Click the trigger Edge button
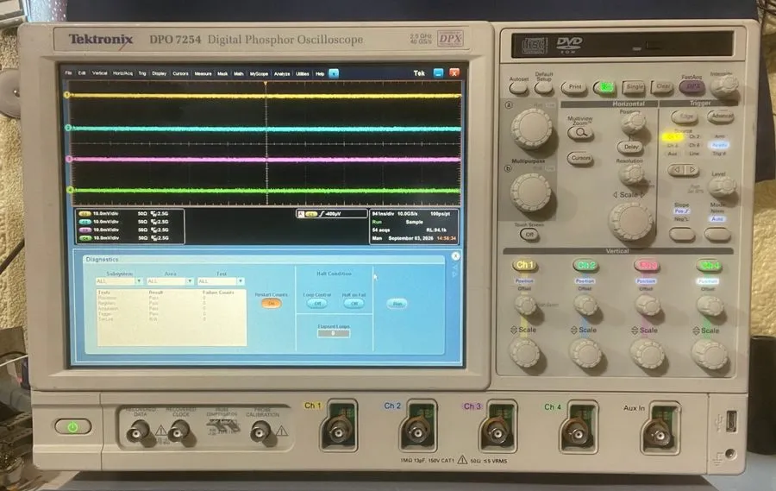The image size is (776, 491). pos(685,116)
